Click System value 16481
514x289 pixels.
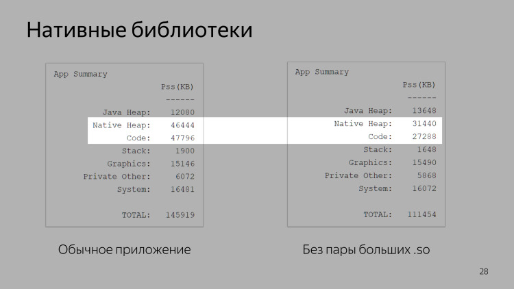182,189
